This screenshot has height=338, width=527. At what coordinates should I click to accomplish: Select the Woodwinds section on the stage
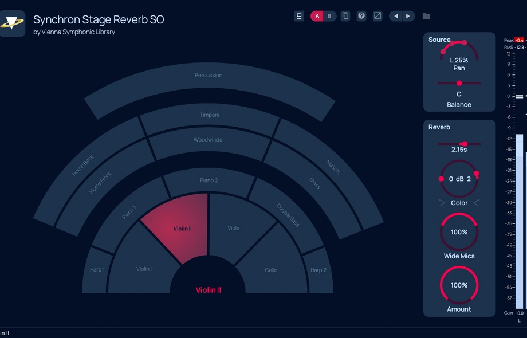point(208,139)
